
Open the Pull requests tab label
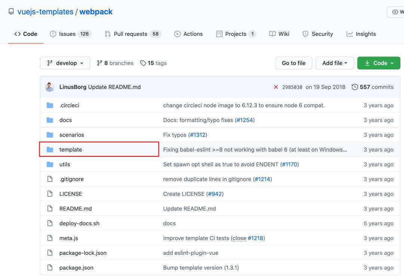(x=131, y=34)
